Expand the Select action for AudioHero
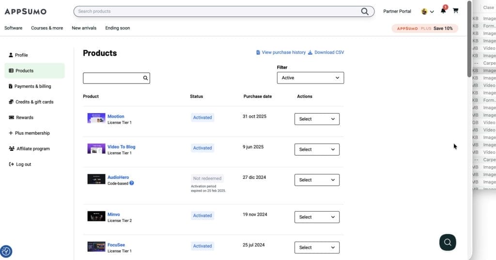Viewport: 496px width, 260px height. pyautogui.click(x=317, y=180)
